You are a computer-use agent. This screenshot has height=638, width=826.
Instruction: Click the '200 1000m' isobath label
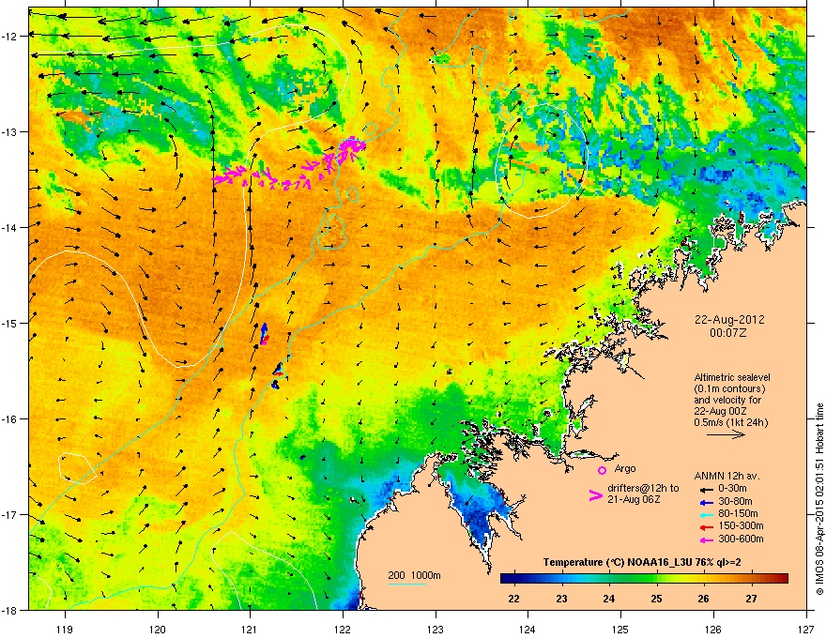point(414,575)
